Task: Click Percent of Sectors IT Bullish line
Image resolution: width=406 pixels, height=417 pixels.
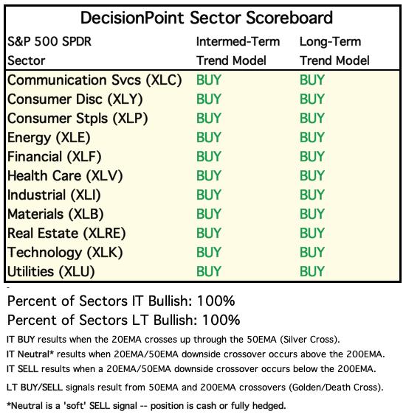Action: click(121, 301)
